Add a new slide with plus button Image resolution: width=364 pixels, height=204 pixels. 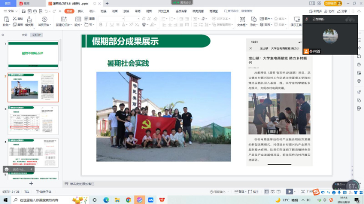tap(31, 183)
